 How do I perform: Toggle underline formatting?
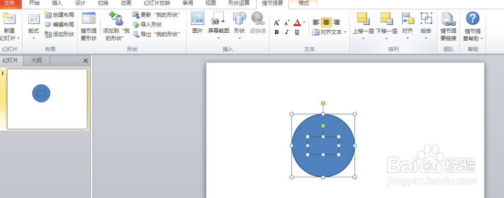pos(297,32)
